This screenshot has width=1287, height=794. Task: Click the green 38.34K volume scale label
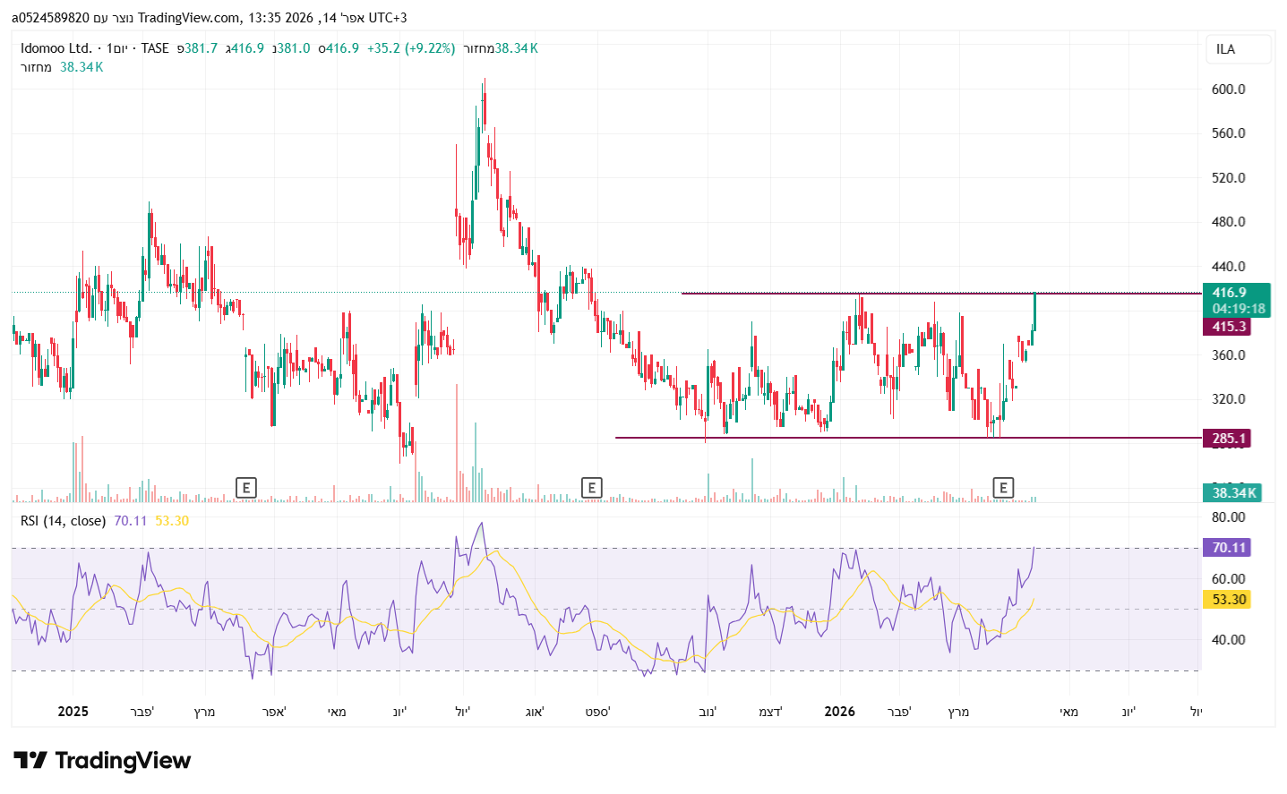(1231, 492)
